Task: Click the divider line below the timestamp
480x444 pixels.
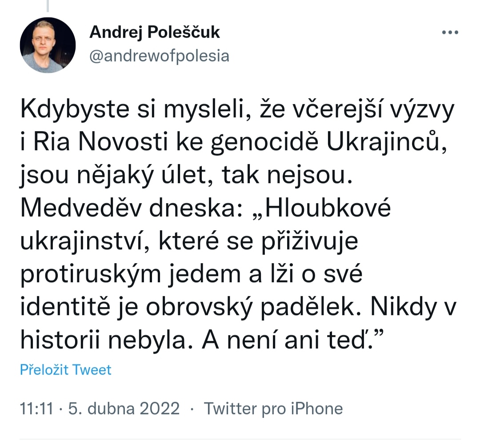Action: [240, 439]
